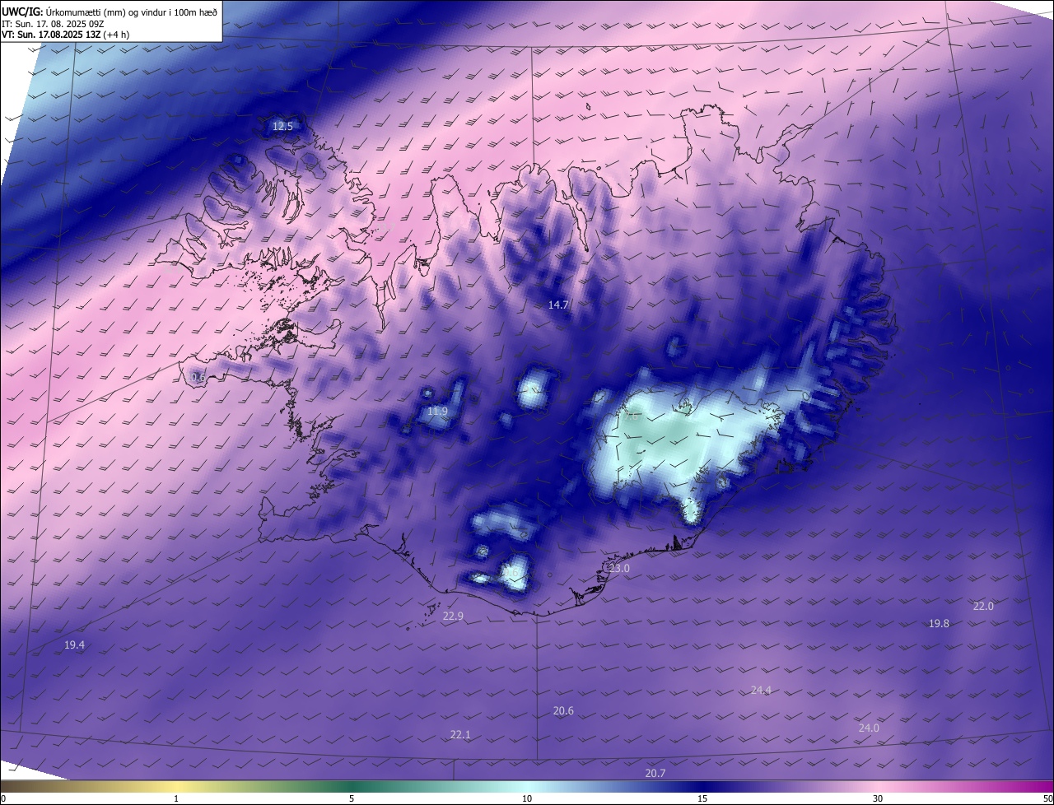Select the 22.0 value label in the southeast
This screenshot has height=805, width=1054.
983,607
